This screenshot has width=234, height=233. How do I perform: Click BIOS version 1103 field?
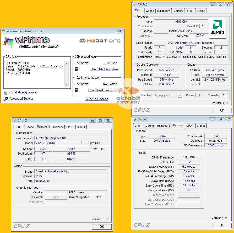click(71, 176)
